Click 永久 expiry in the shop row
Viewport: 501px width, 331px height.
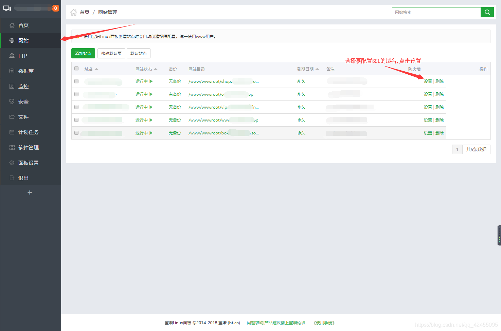point(301,81)
